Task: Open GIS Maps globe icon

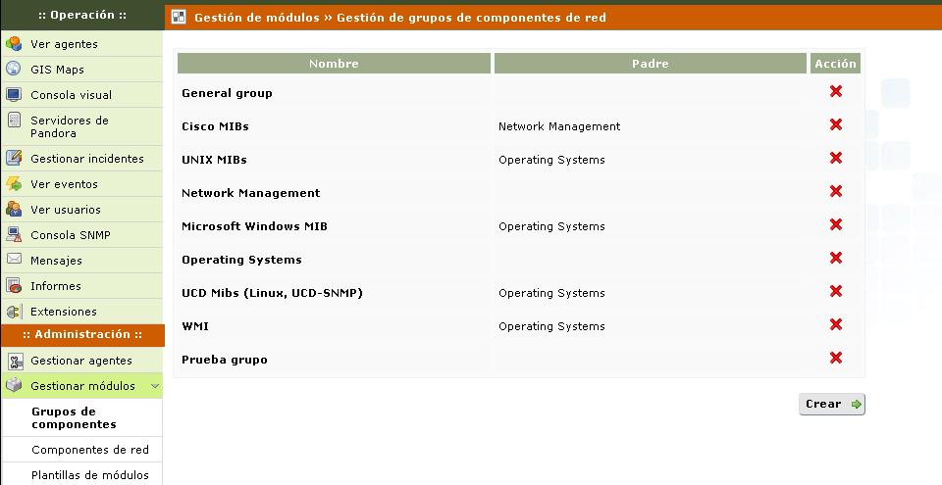Action: click(14, 70)
